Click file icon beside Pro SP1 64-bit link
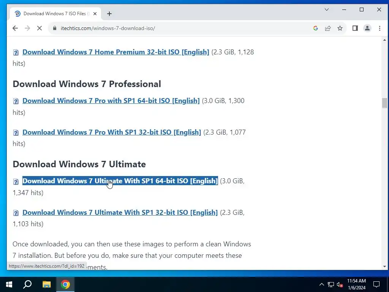Screen dimensions: 389x292 point(16,101)
